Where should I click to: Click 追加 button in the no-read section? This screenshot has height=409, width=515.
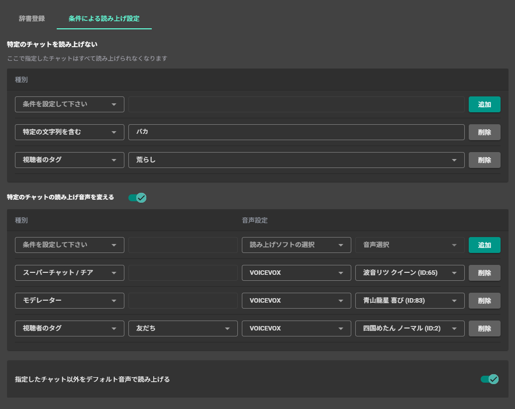click(x=485, y=104)
